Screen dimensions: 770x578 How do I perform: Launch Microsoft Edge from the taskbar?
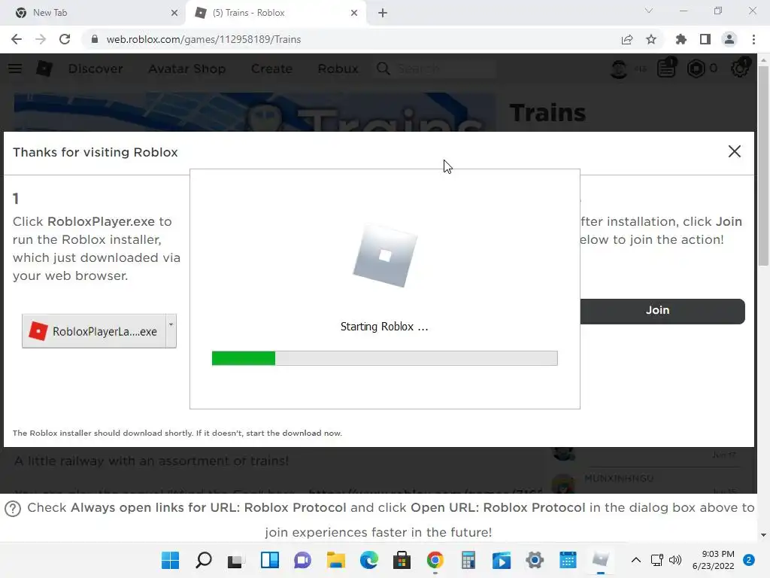(x=368, y=560)
